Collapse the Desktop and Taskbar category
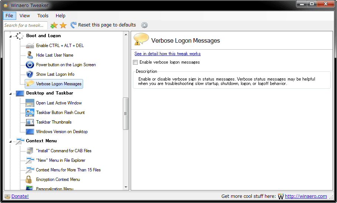337x203 pixels. (10, 94)
